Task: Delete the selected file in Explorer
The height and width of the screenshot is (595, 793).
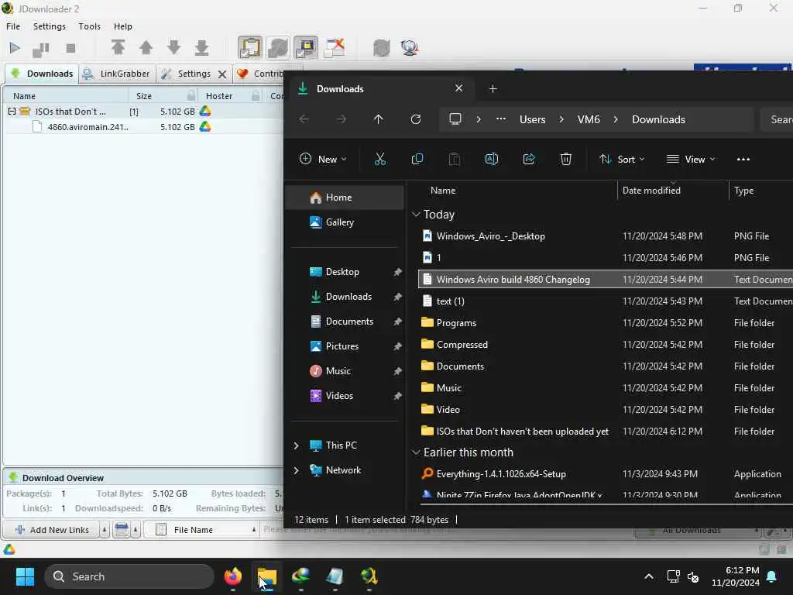Action: click(x=566, y=160)
